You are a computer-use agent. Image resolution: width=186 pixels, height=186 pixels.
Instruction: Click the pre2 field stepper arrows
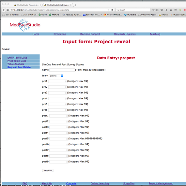point(66,87)
